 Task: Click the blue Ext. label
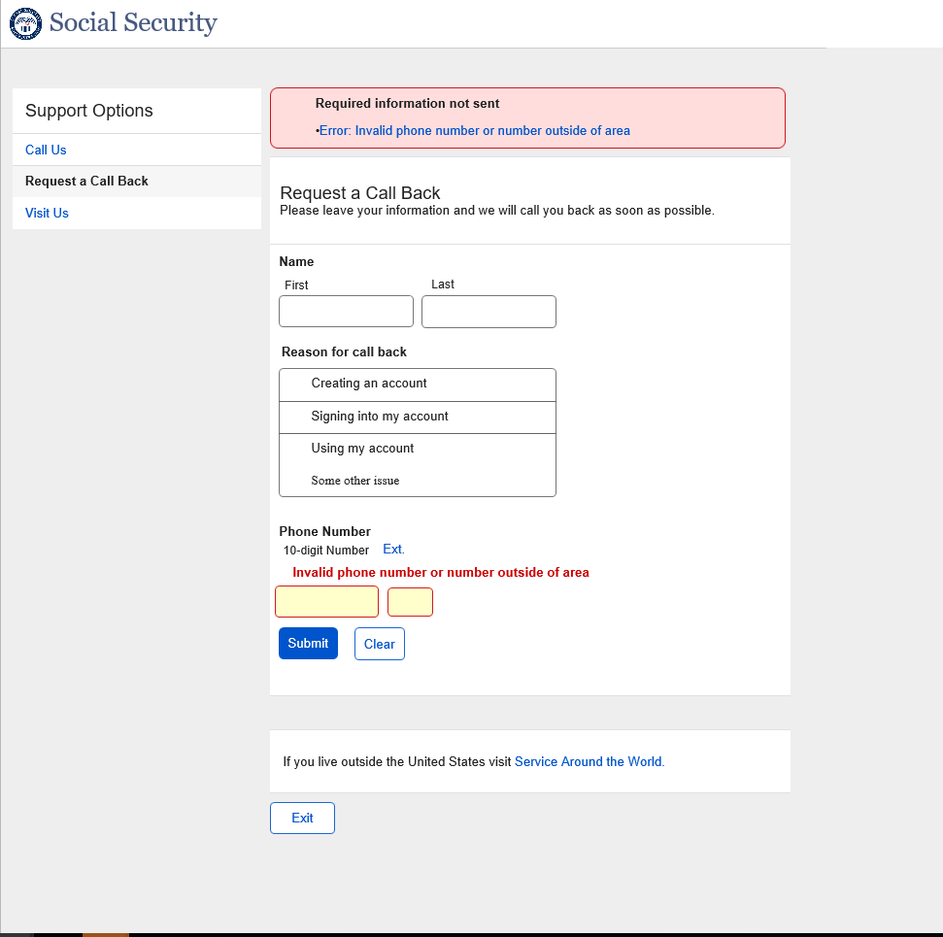393,550
